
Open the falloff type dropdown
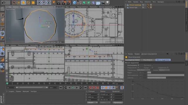point(143,70)
